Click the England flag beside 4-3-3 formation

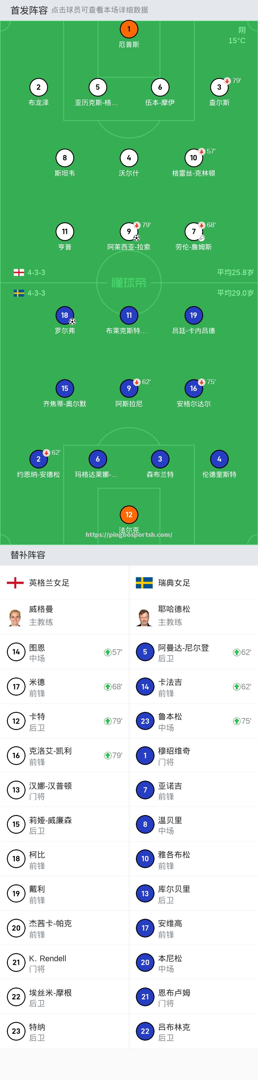(x=19, y=272)
